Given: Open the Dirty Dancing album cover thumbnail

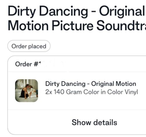Looking at the screenshot, I should tap(27, 90).
